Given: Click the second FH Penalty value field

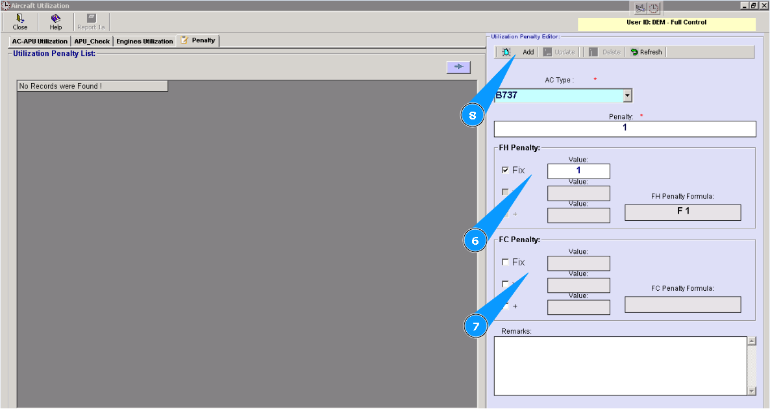Looking at the screenshot, I should pos(578,193).
